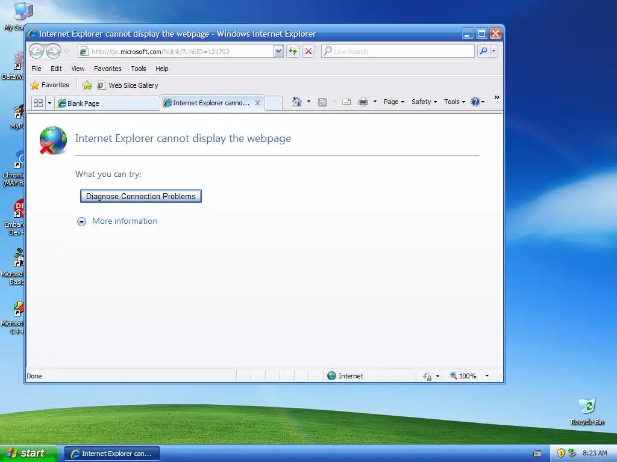Screen dimensions: 617x462
Task: Click the on-screen keyboard tray icon
Action: 537,454
